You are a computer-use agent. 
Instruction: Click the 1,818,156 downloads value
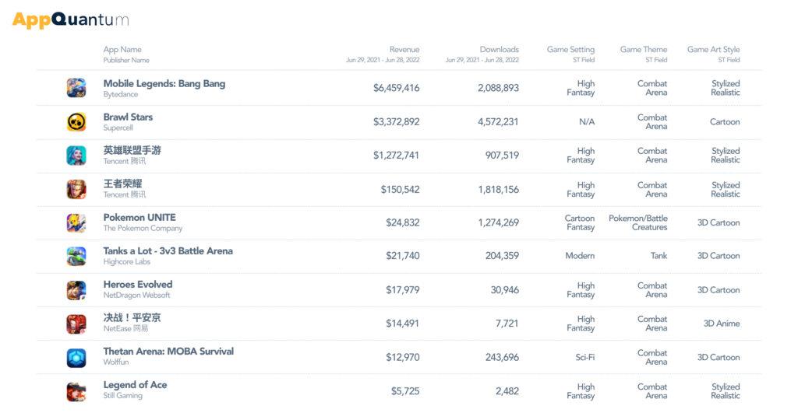[498, 190]
